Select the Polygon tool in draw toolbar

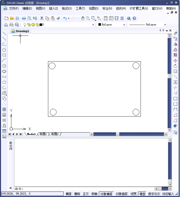coord(4,49)
